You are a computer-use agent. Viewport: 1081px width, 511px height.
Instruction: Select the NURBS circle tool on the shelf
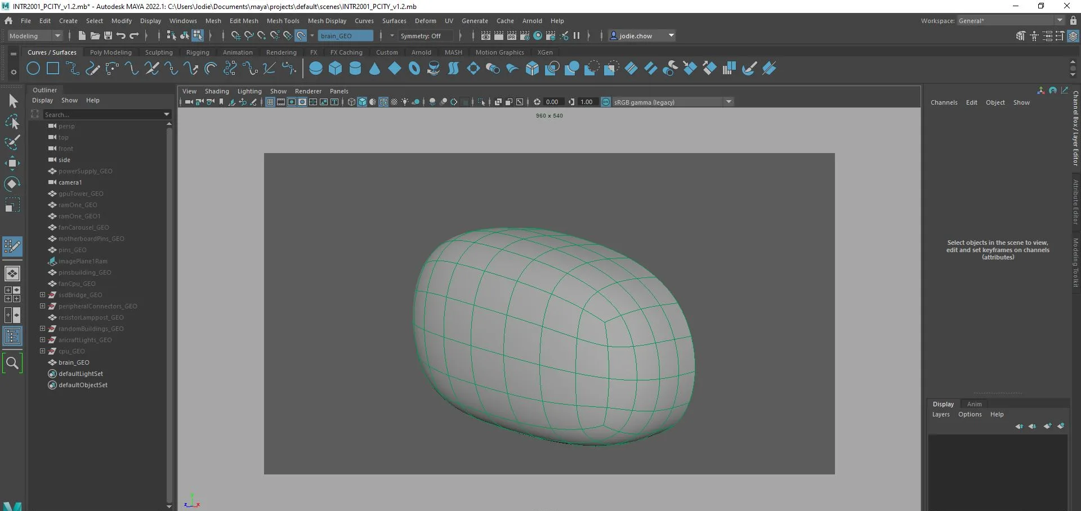click(33, 69)
